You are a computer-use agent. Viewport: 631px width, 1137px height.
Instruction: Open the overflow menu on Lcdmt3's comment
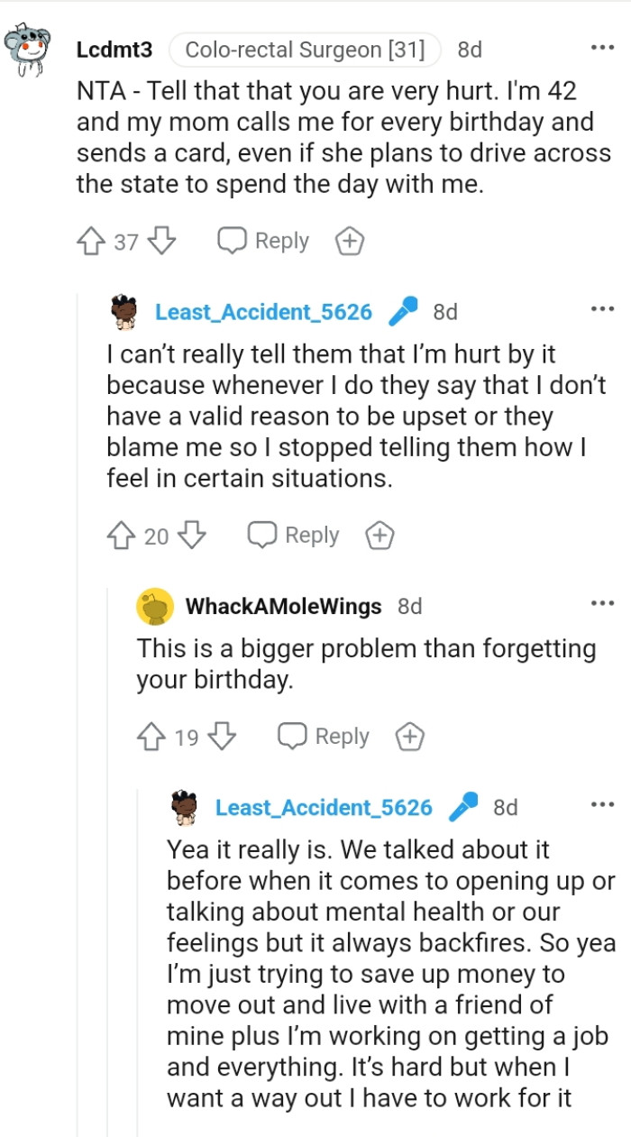coord(601,45)
